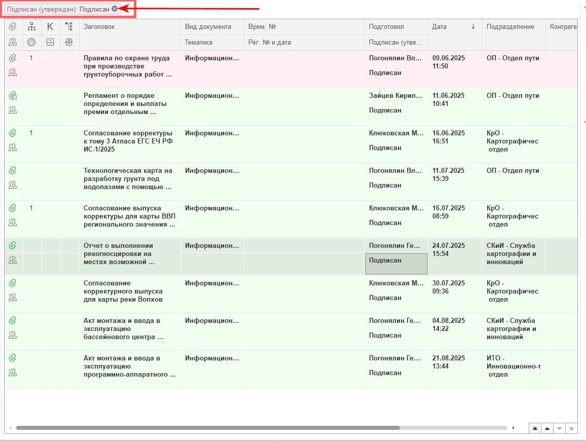The image size is (586, 441).
Task: Remove the 'Подписан (утвержден)' filter chip
Action: pyautogui.click(x=115, y=9)
